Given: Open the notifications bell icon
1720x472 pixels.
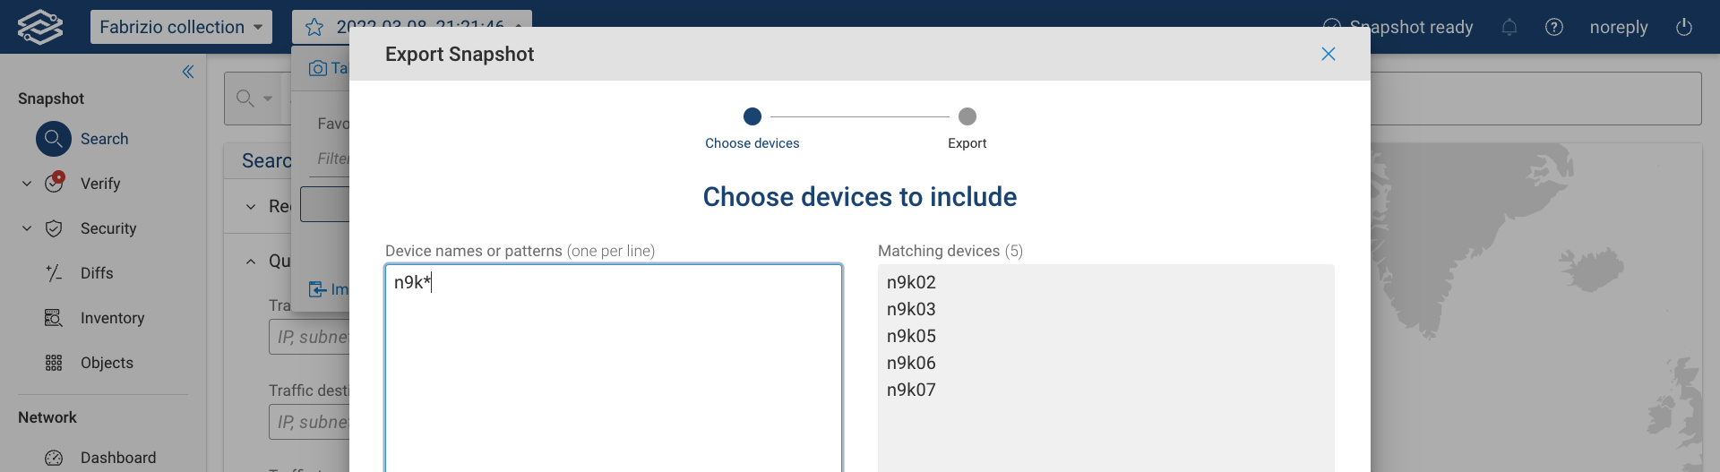Looking at the screenshot, I should coord(1509,27).
